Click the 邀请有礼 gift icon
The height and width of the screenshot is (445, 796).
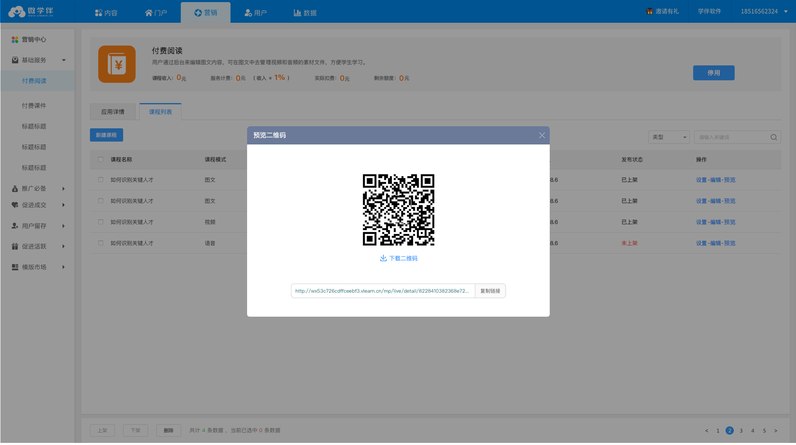(650, 11)
